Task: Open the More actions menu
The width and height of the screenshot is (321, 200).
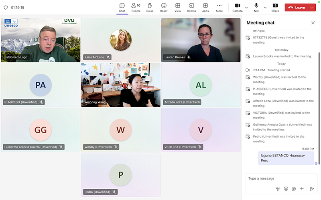Action: 219,7
